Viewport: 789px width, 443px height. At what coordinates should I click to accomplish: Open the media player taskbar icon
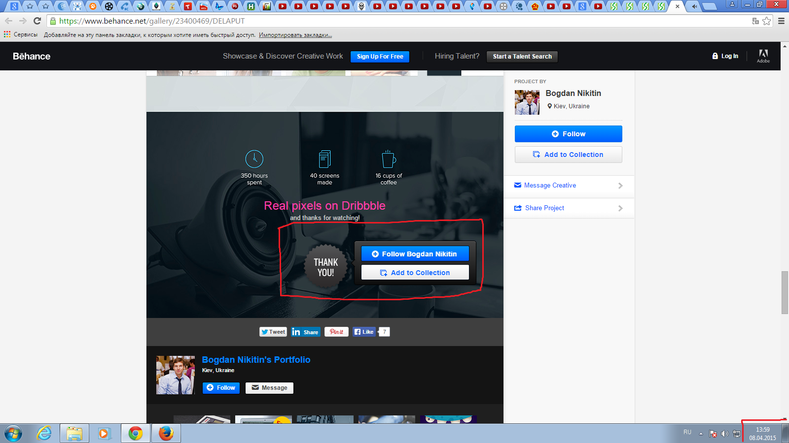[x=104, y=434]
